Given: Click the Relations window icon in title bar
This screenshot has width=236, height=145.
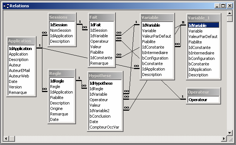Looking at the screenshot, I should [x=6, y=6].
